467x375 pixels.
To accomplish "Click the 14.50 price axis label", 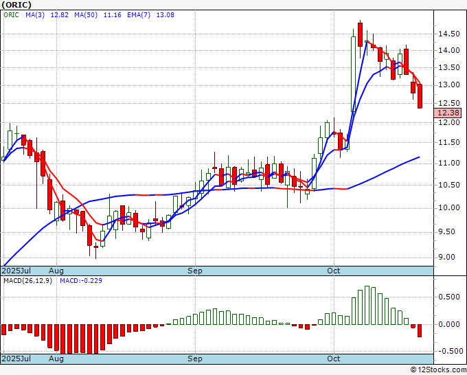I will pos(449,34).
